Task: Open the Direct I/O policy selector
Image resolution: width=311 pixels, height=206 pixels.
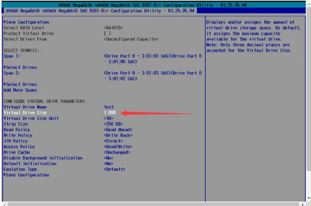Action: tap(113, 141)
